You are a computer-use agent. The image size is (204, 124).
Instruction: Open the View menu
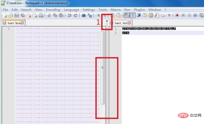tap(39, 10)
